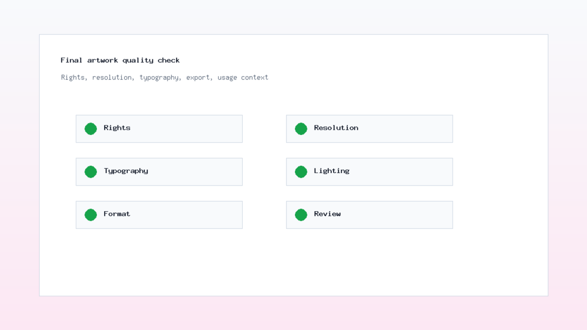Screen dimensions: 587x330
Task: Click the Typography label text
Action: point(126,171)
